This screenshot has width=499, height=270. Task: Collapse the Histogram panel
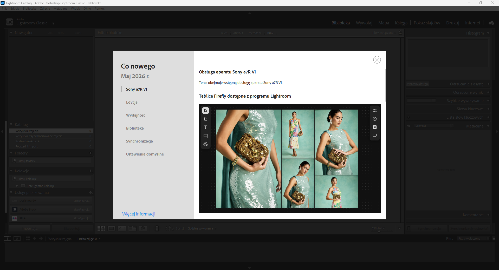point(488,33)
